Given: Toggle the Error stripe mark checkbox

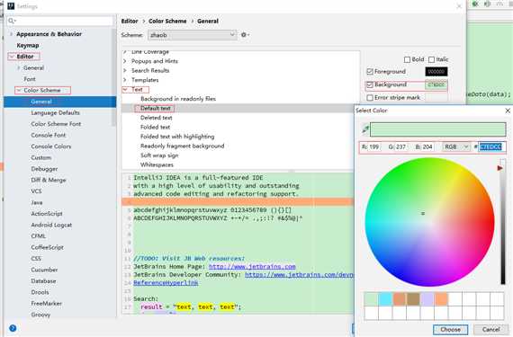Looking at the screenshot, I should tap(370, 98).
